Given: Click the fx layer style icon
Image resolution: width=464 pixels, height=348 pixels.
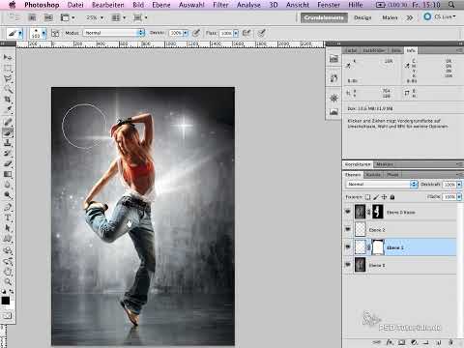Looking at the screenshot, I should tap(390, 342).
